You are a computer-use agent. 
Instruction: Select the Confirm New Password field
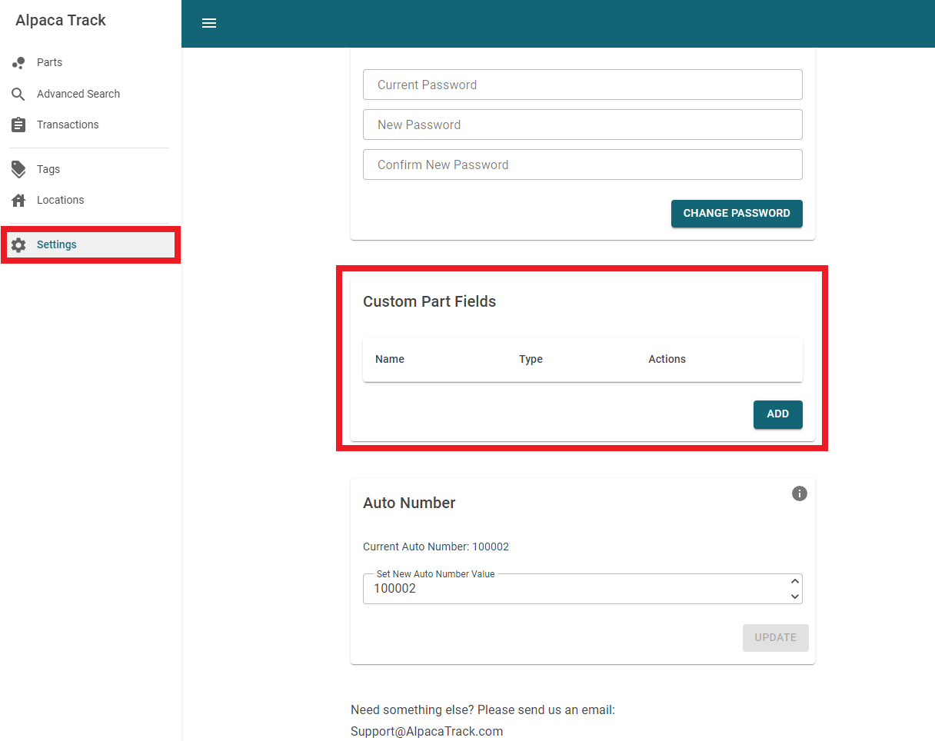click(x=582, y=164)
